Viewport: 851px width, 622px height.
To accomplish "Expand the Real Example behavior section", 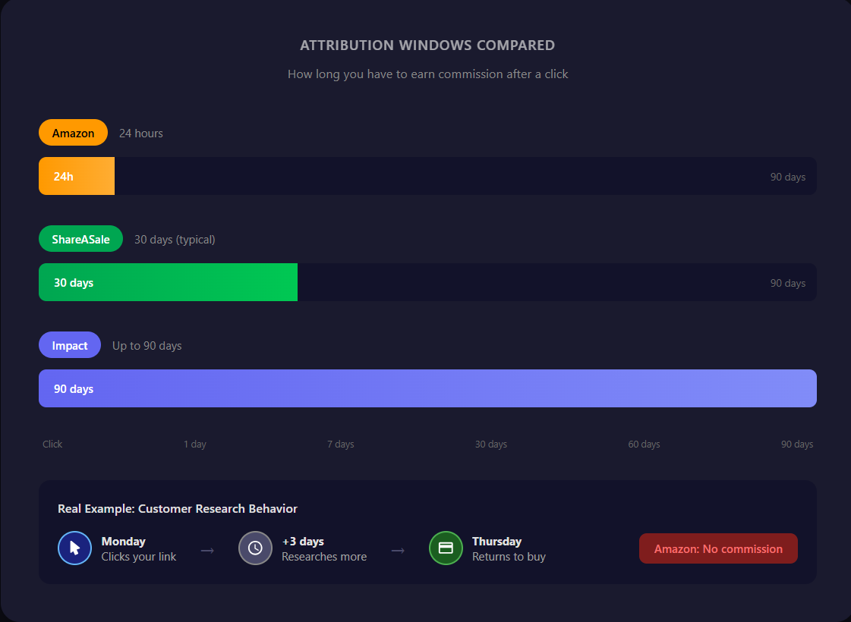I will [x=178, y=508].
